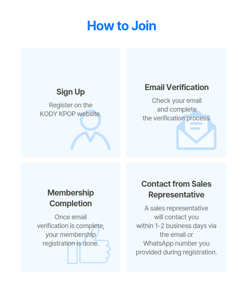243x306 pixels.
Task: Click the Email Verification heading
Action: pos(177,87)
